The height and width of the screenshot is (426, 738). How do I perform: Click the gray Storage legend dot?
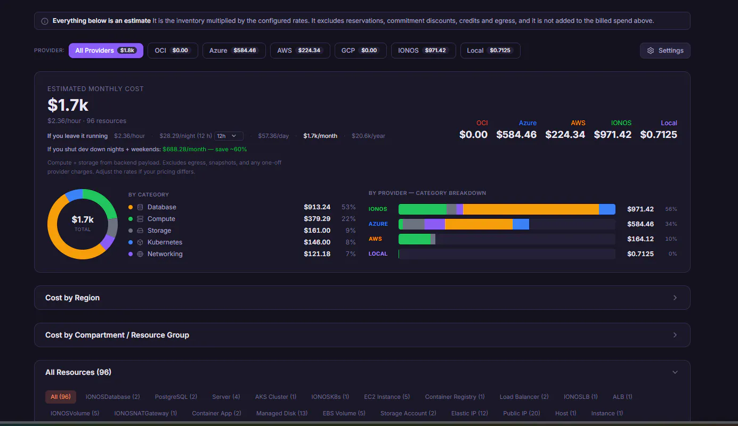(x=131, y=231)
